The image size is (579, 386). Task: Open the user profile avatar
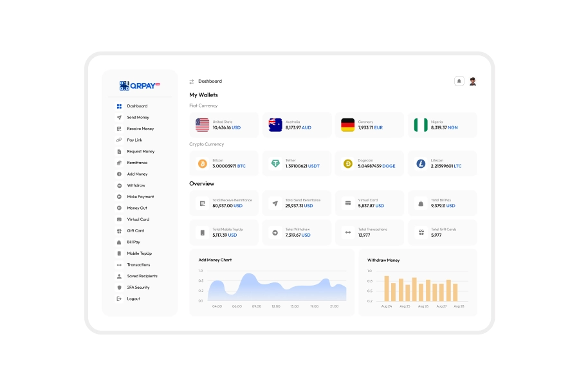[x=472, y=81]
